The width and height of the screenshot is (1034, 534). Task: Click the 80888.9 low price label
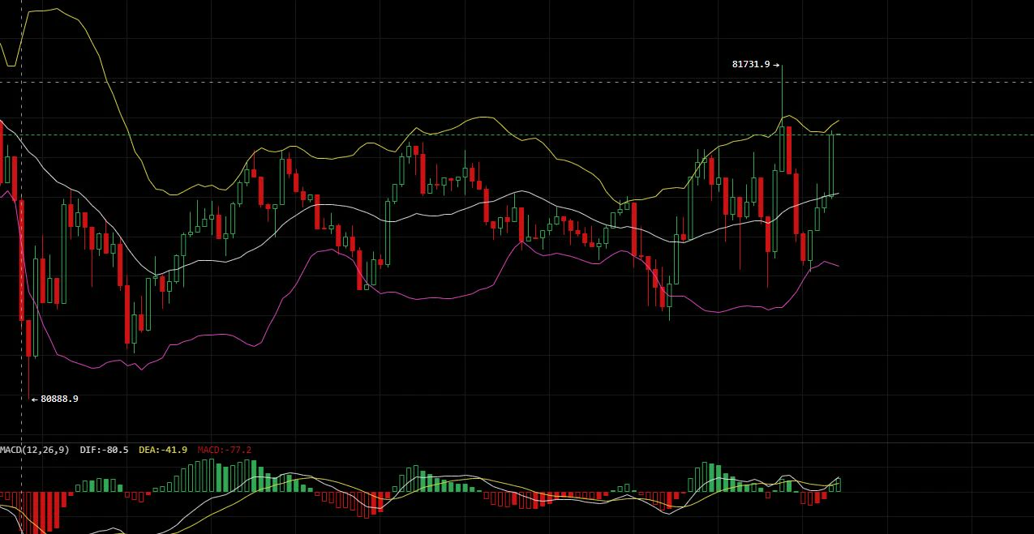[x=59, y=399]
